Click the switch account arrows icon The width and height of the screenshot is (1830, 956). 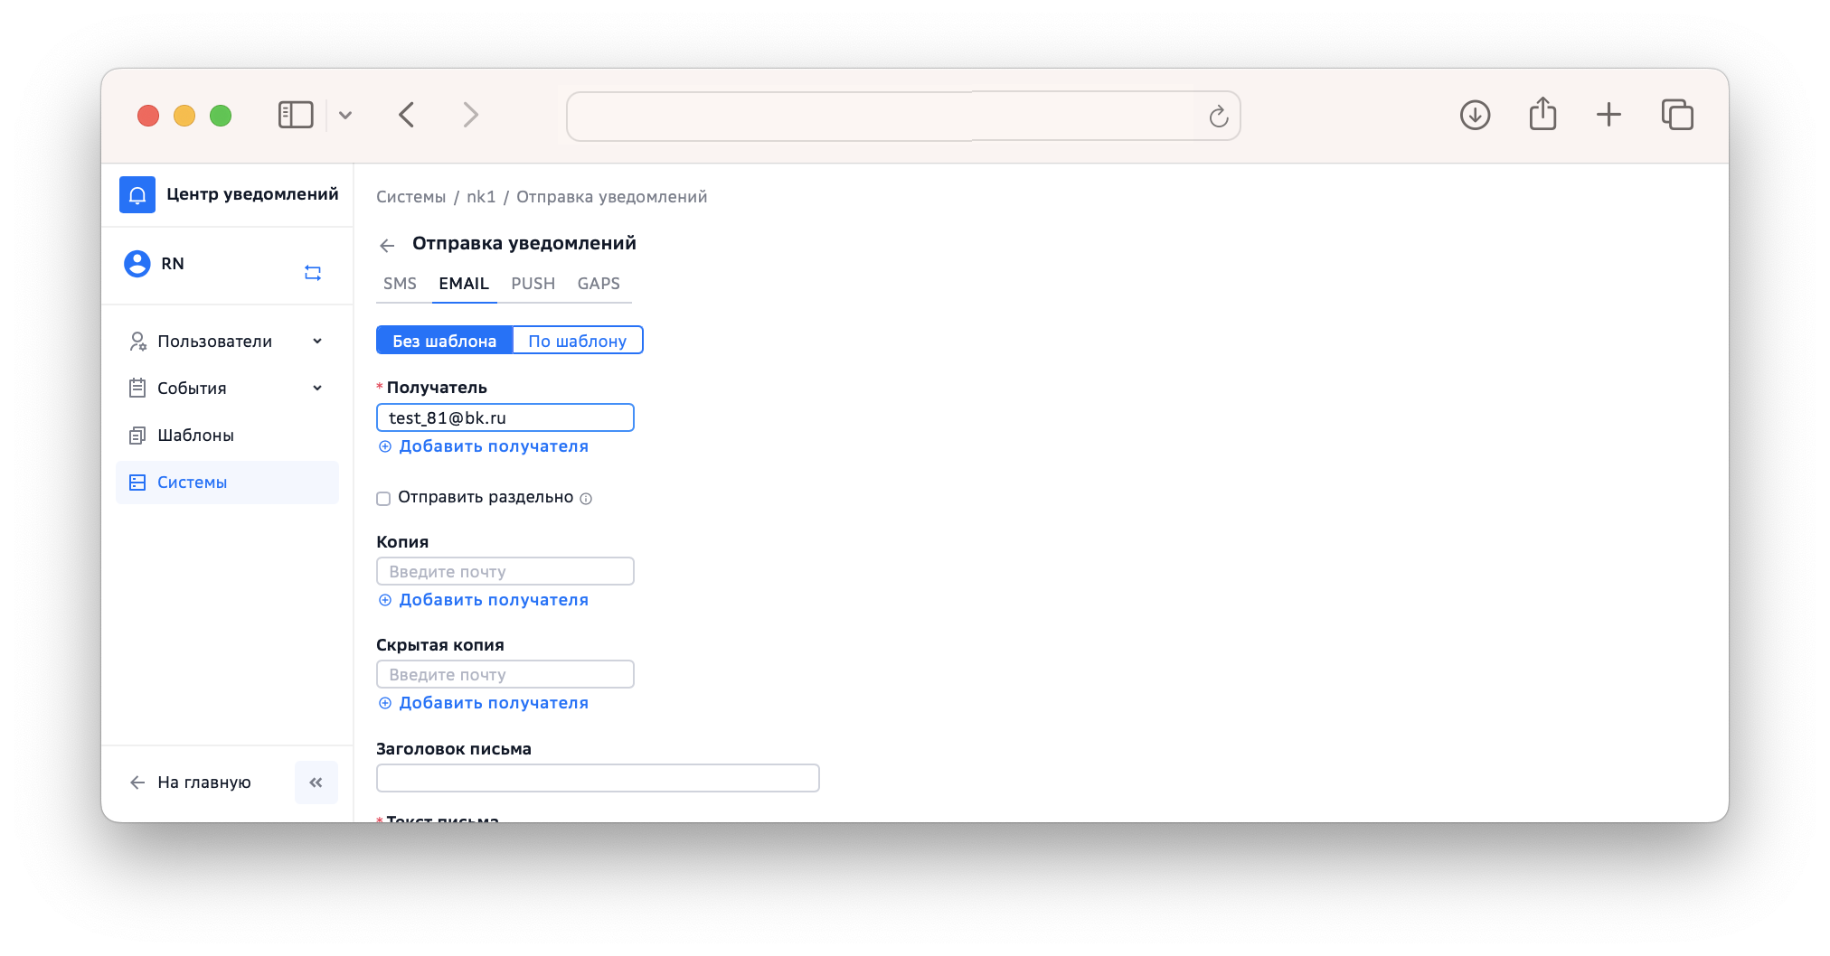coord(313,273)
